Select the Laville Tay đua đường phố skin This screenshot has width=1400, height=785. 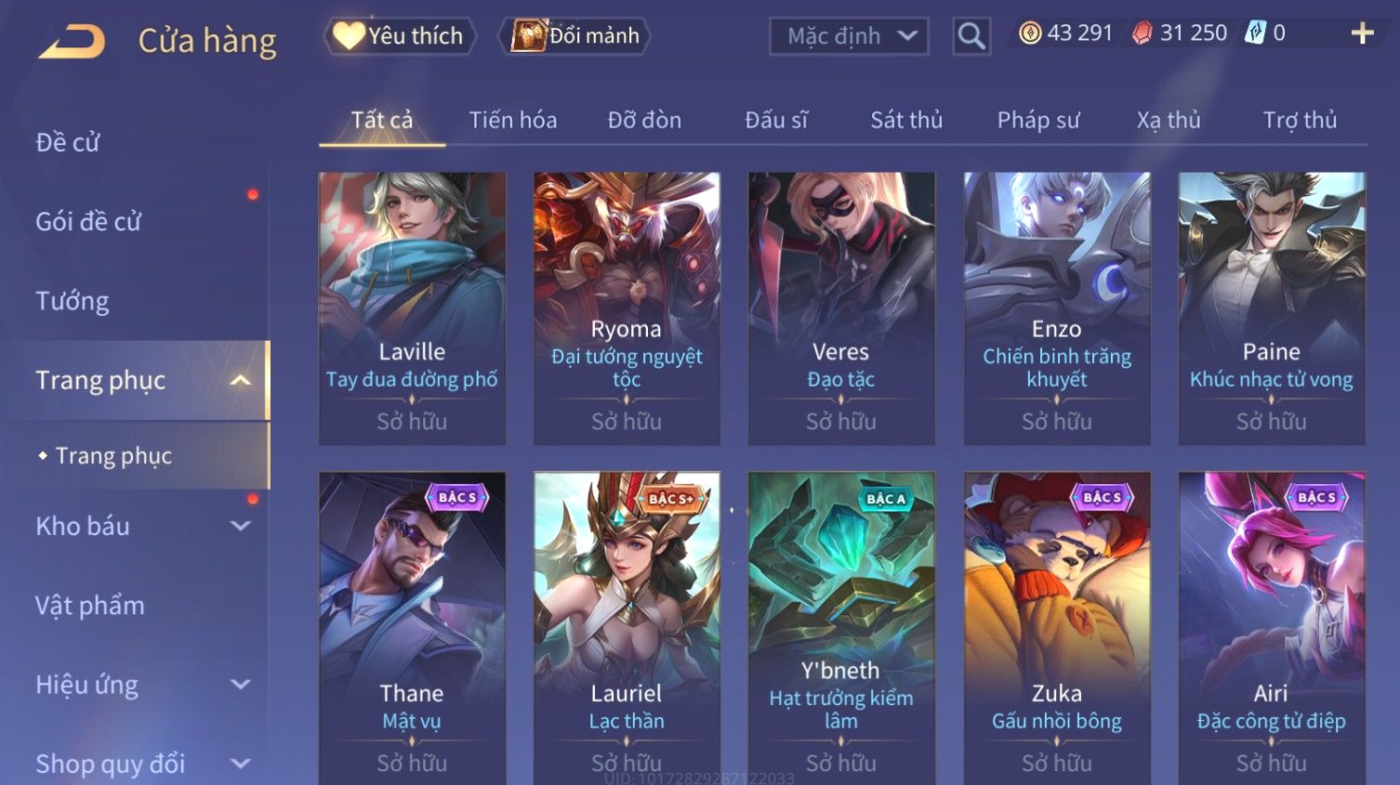pos(412,308)
